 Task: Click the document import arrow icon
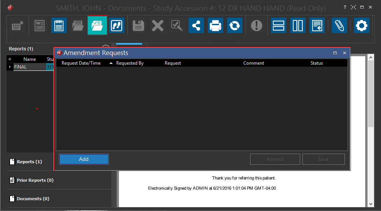[x=317, y=26]
